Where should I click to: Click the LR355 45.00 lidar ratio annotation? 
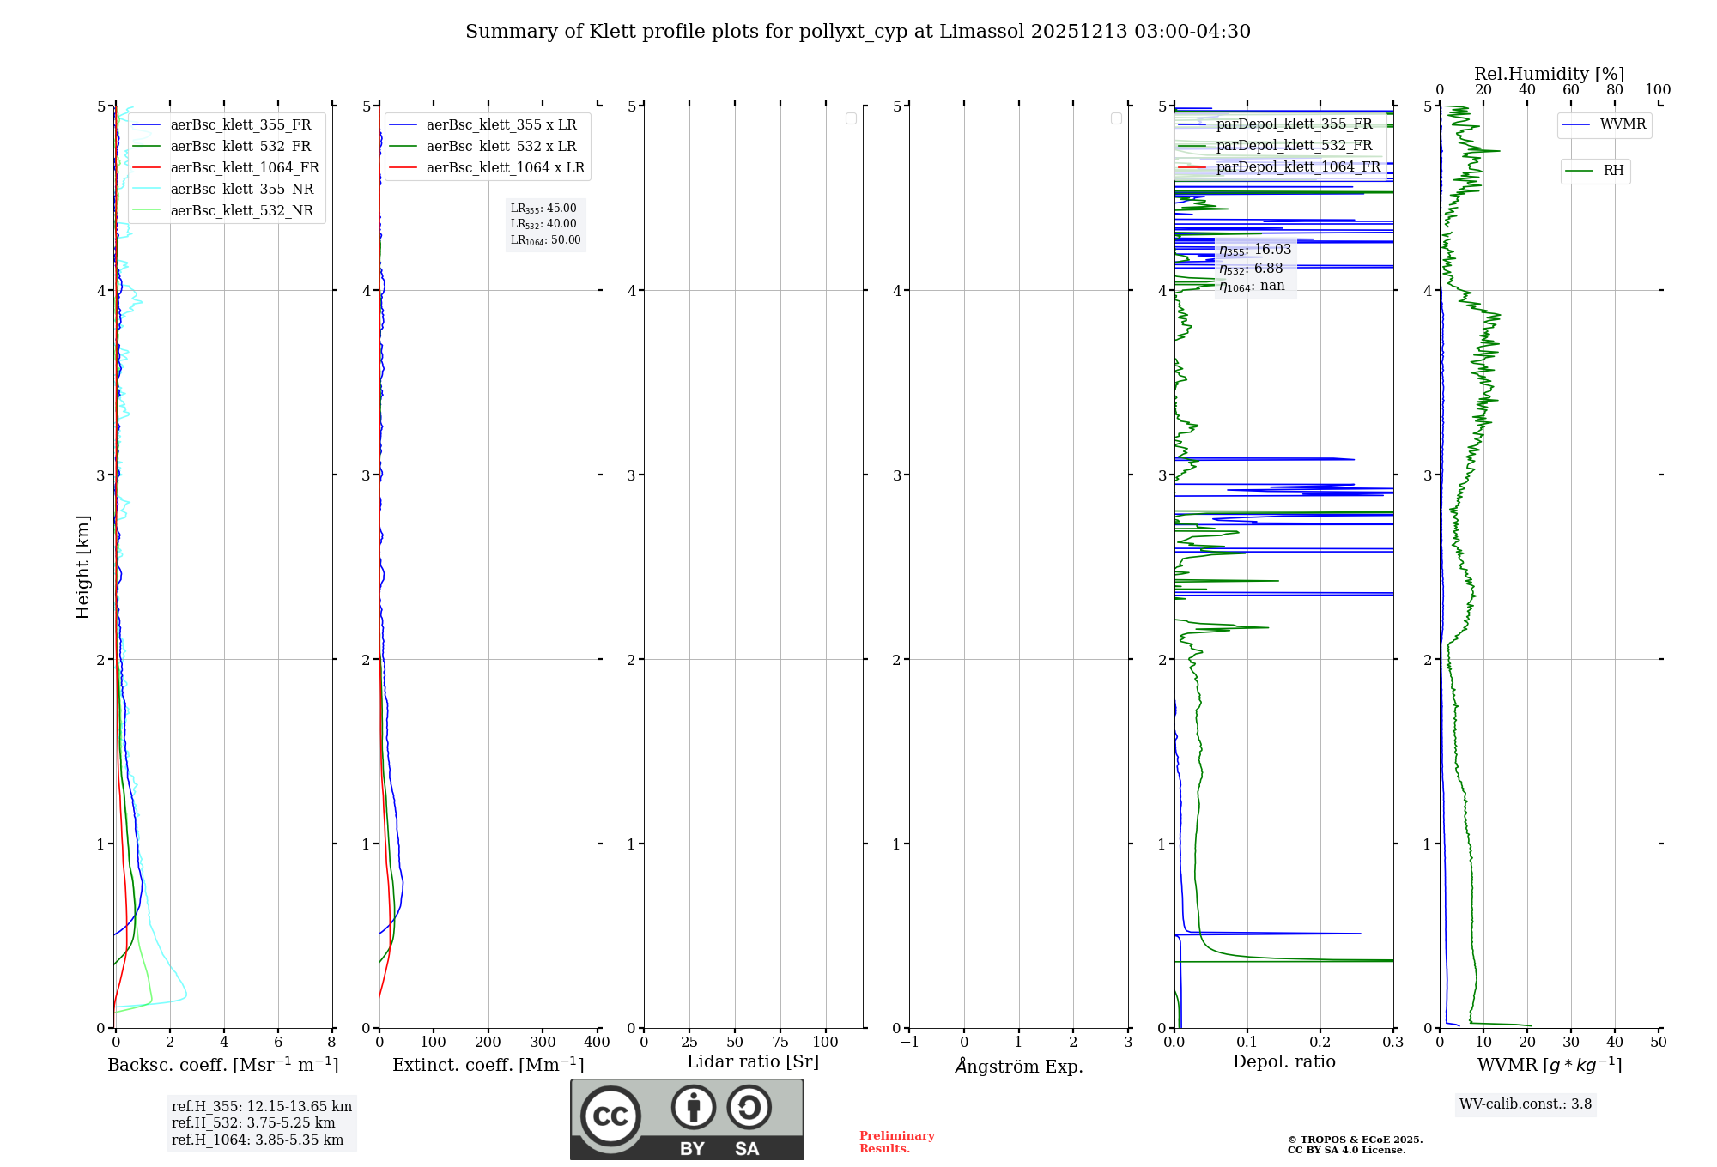(544, 209)
